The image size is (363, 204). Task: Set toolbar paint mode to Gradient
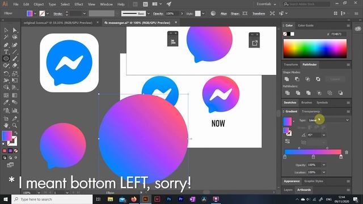[10, 151]
